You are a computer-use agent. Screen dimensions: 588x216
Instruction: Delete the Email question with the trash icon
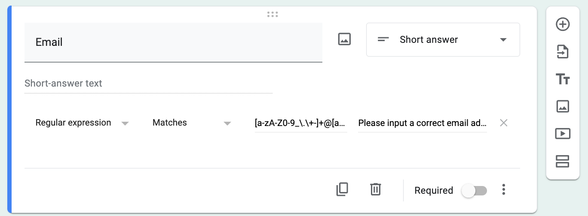pyautogui.click(x=375, y=189)
